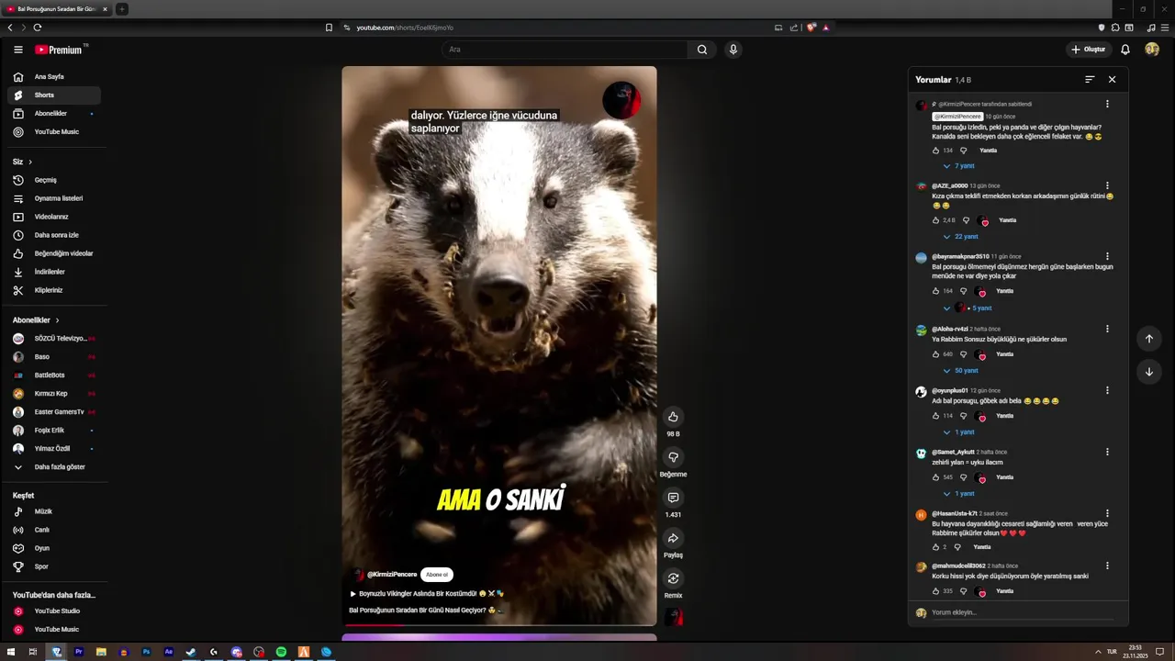
Task: Open Easter GamersTv channel subscription
Action: click(x=54, y=412)
